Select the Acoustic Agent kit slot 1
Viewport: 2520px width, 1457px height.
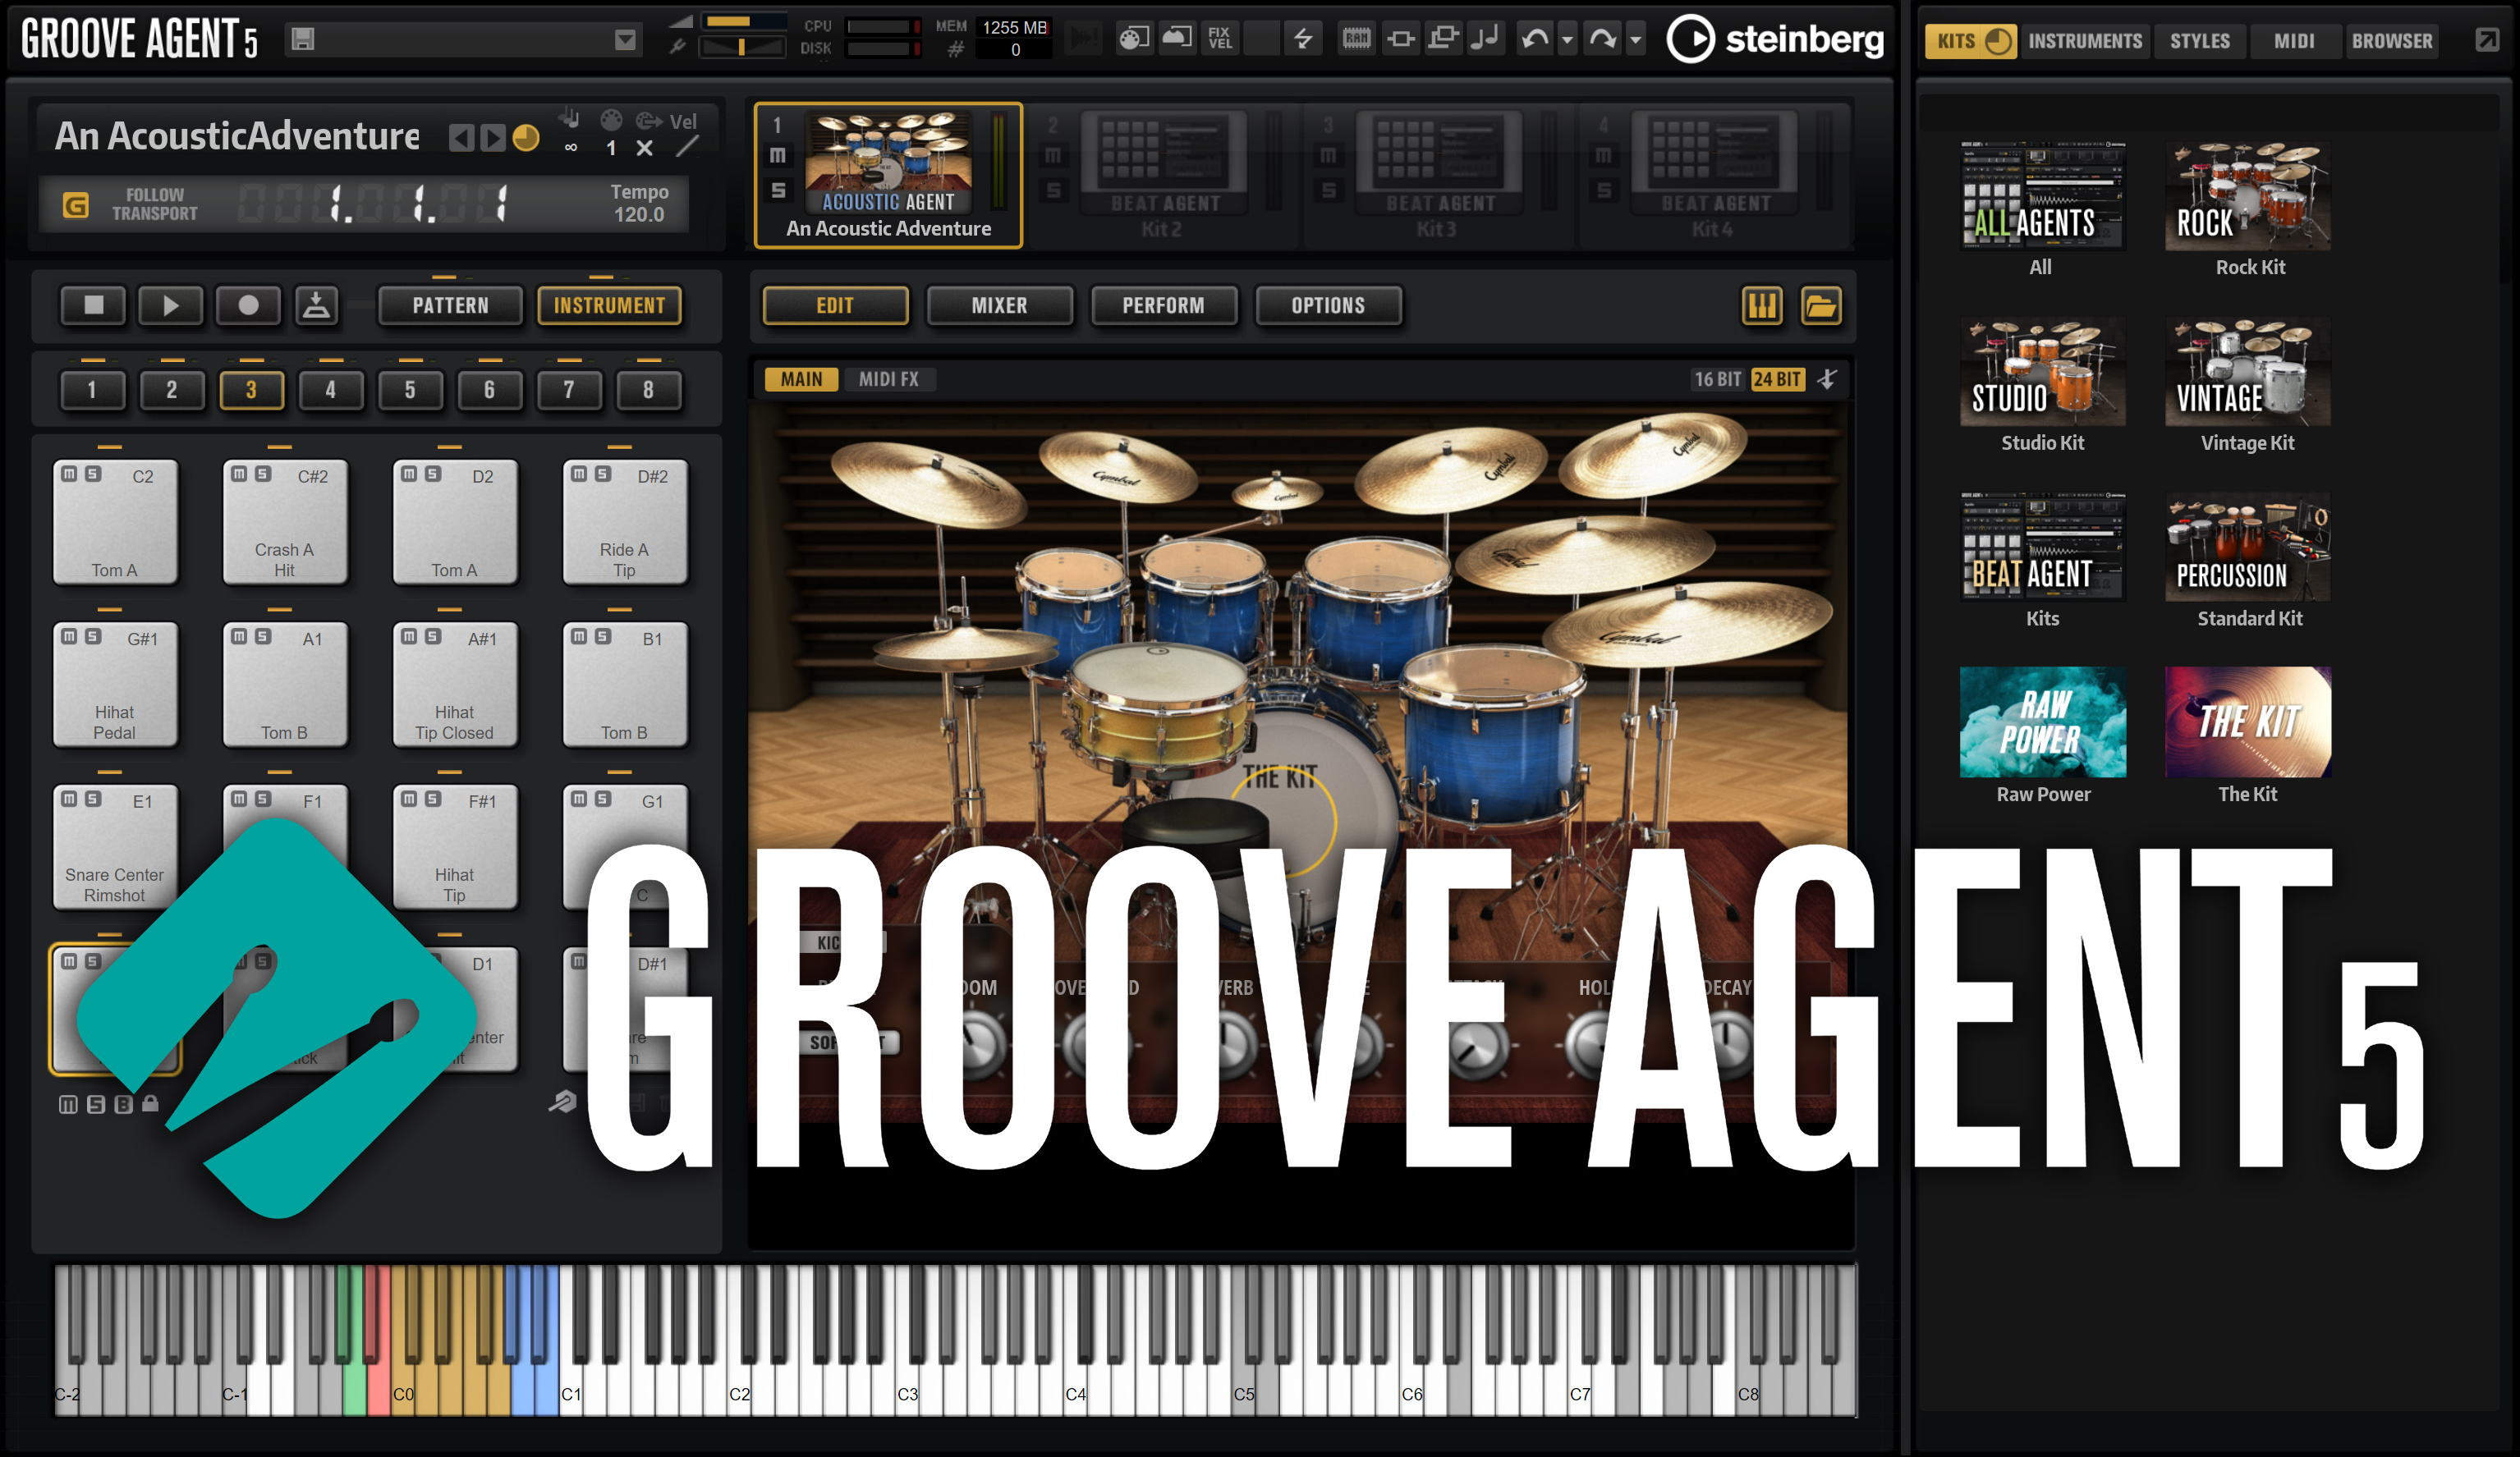(888, 175)
